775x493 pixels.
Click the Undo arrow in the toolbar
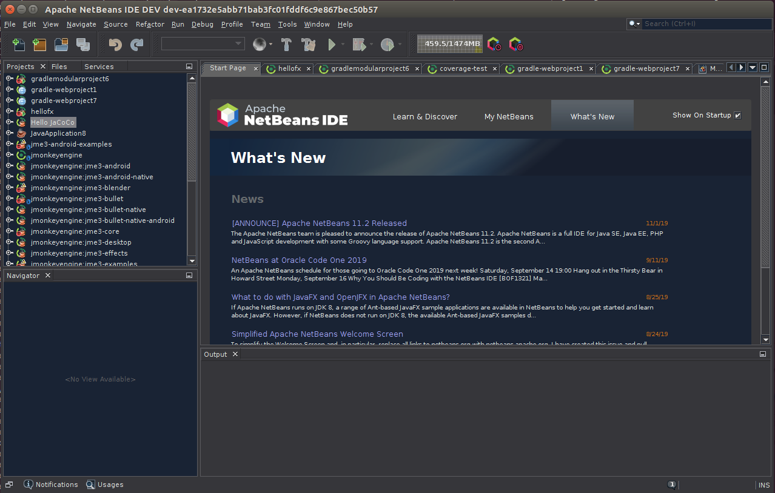115,44
